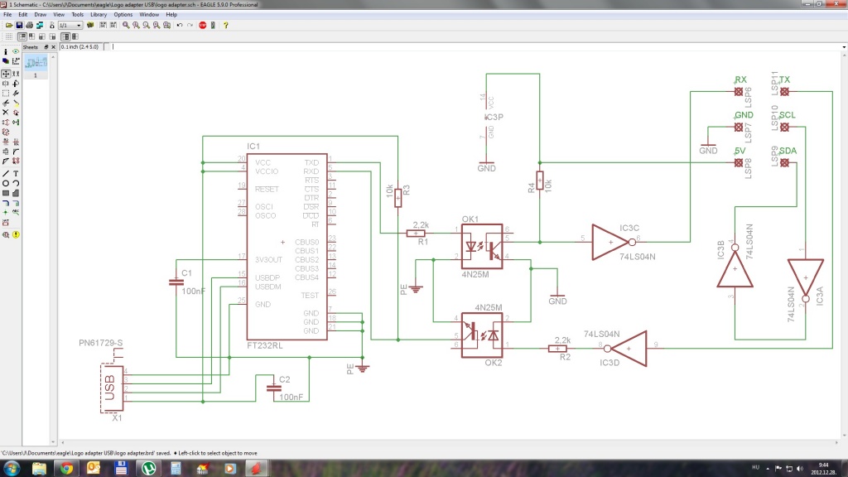Select the Polygon tool
The width and height of the screenshot is (848, 477).
coord(16,192)
